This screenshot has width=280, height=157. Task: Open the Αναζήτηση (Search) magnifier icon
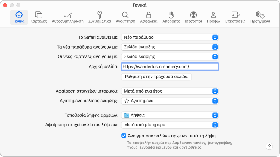click(x=125, y=17)
